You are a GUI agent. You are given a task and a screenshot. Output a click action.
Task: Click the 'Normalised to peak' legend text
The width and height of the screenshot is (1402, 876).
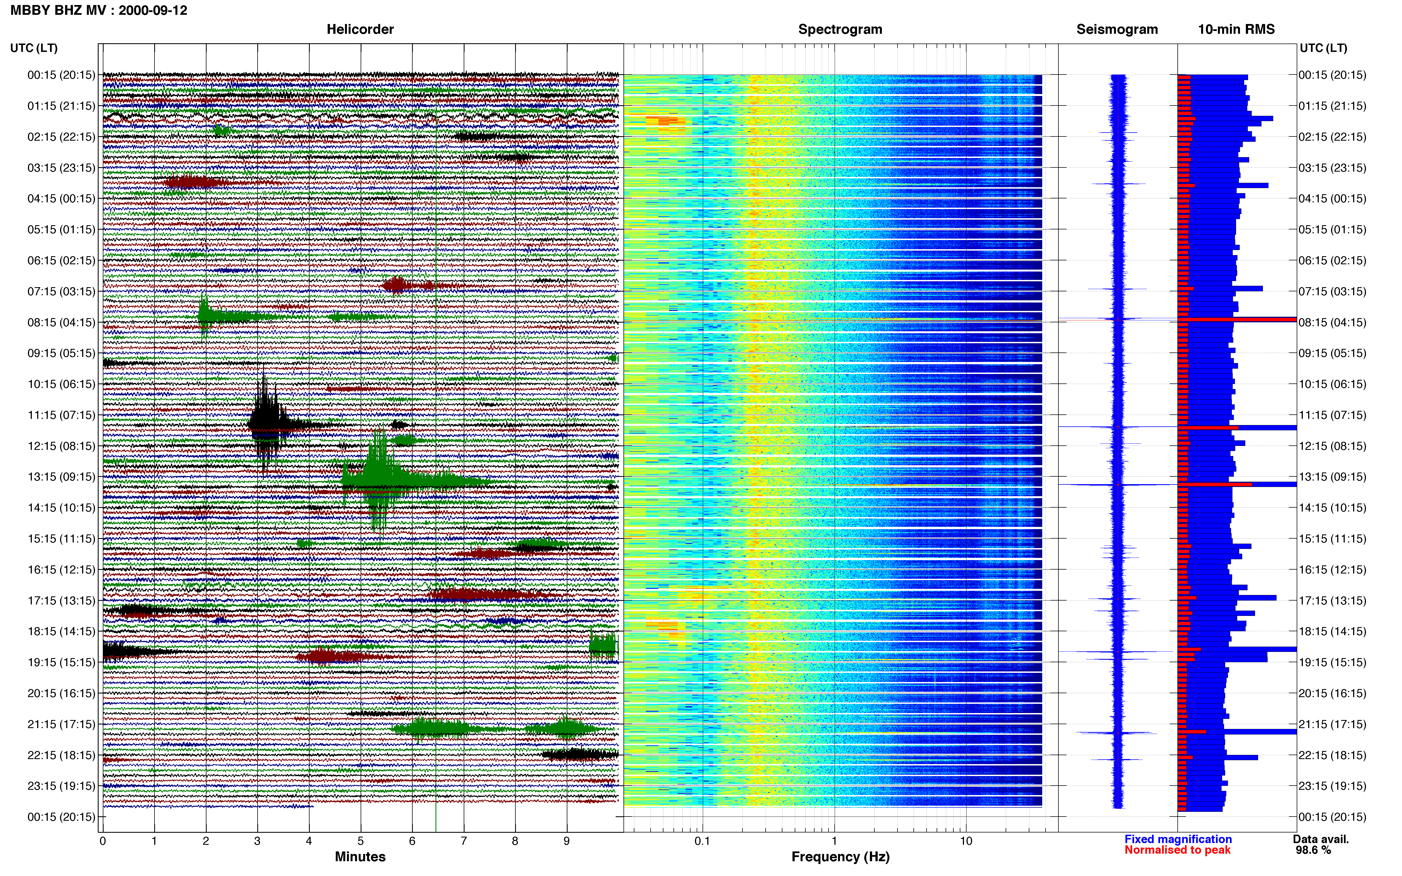pyautogui.click(x=1177, y=850)
